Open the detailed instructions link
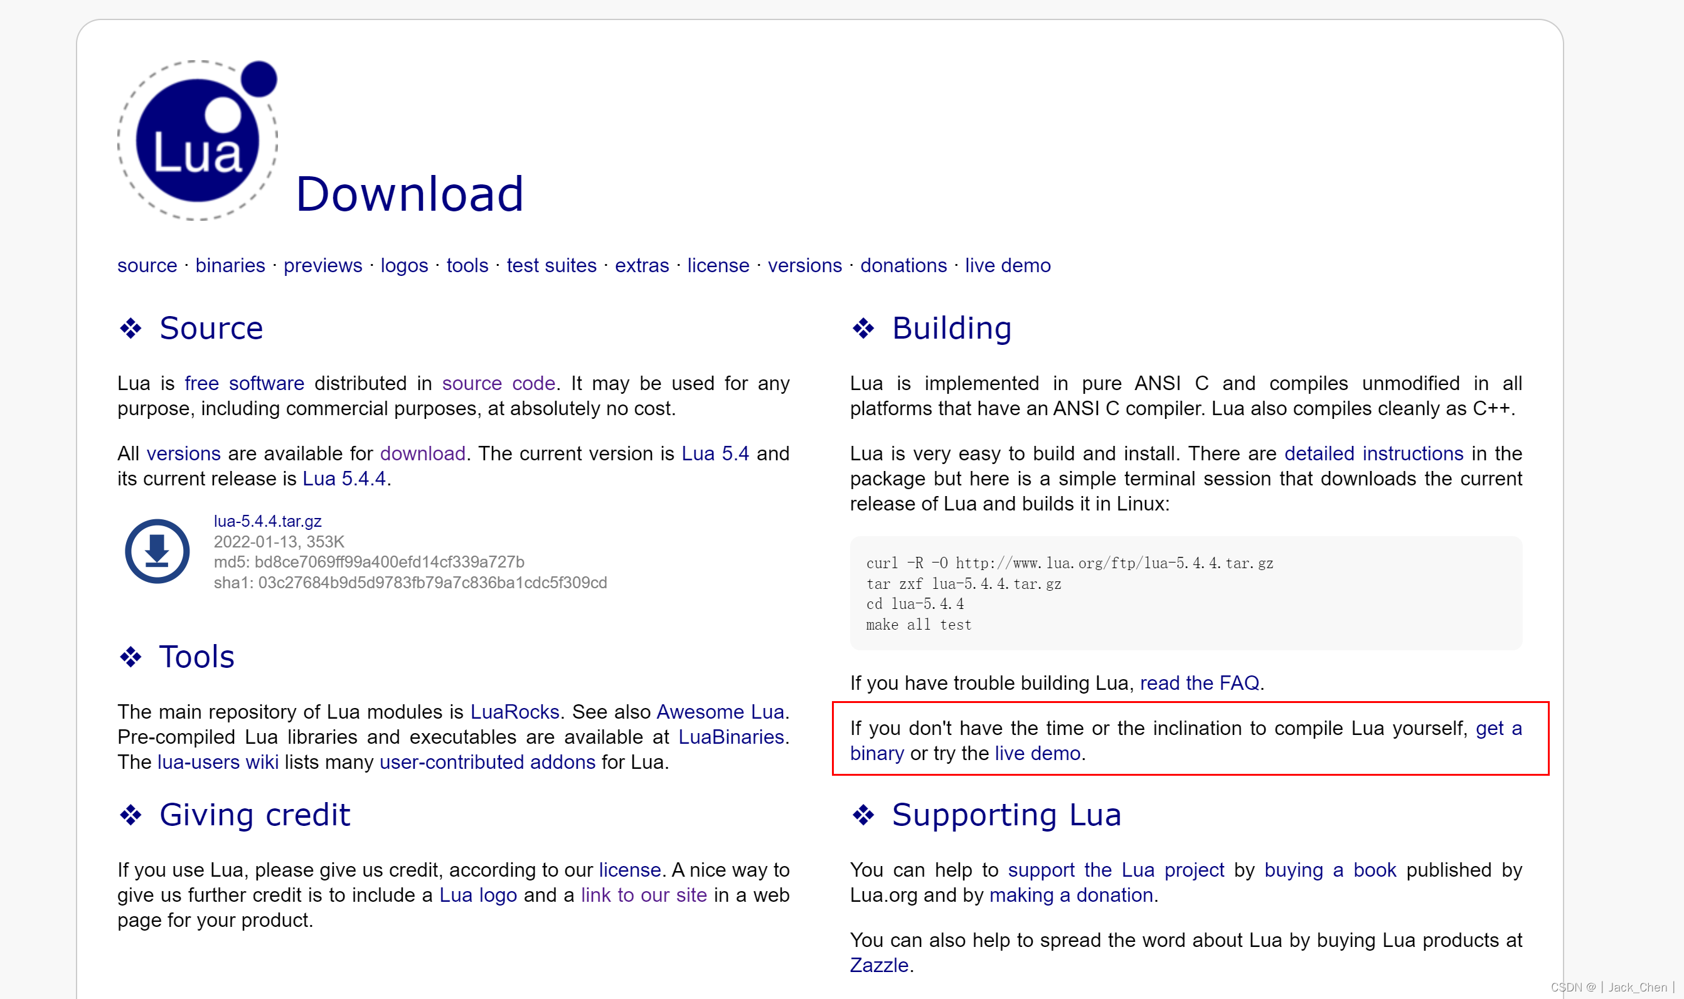The height and width of the screenshot is (999, 1684). coord(1373,453)
